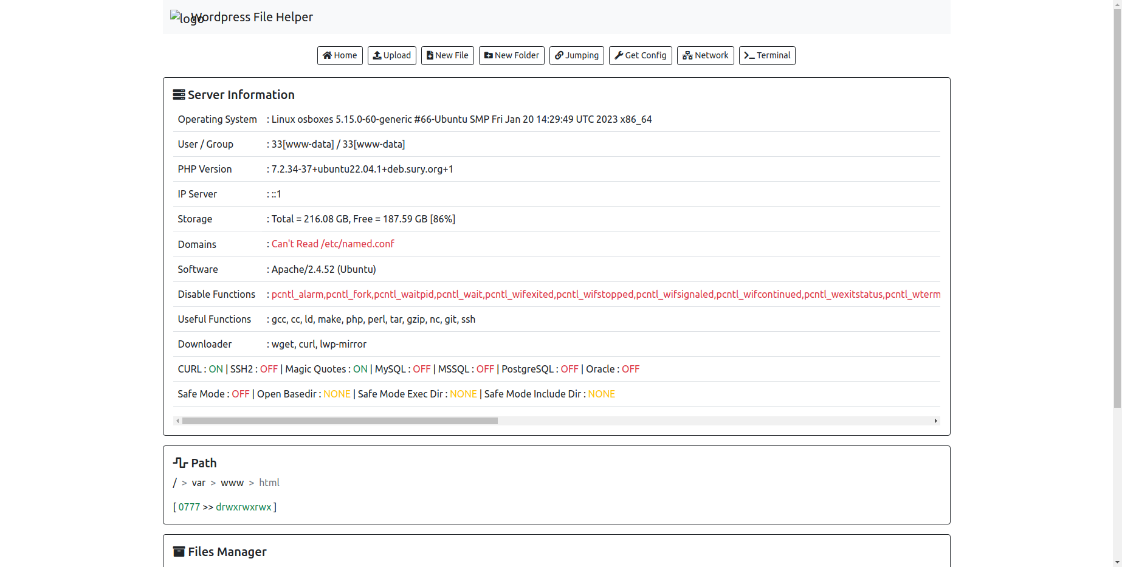Click html in the path breadcrumb
1122x567 pixels.
(269, 483)
